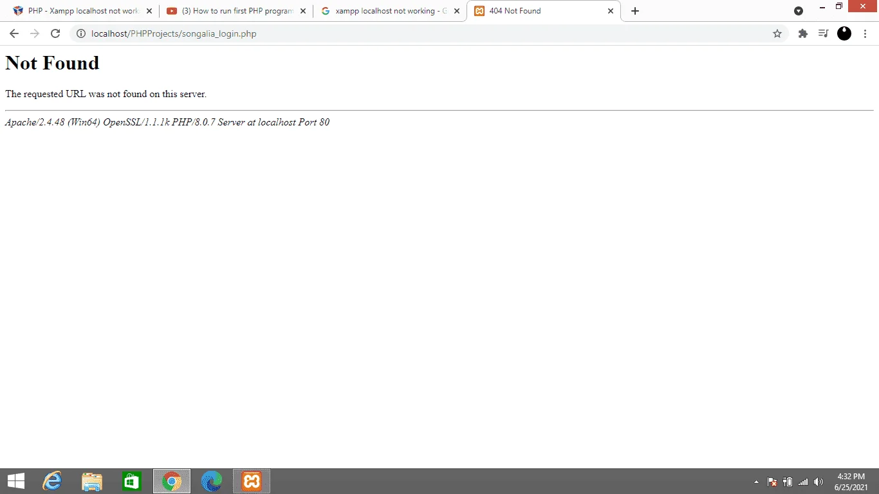Click the Apache/2.4.48 server signature text
Viewport: 879px width, 494px height.
coord(167,122)
